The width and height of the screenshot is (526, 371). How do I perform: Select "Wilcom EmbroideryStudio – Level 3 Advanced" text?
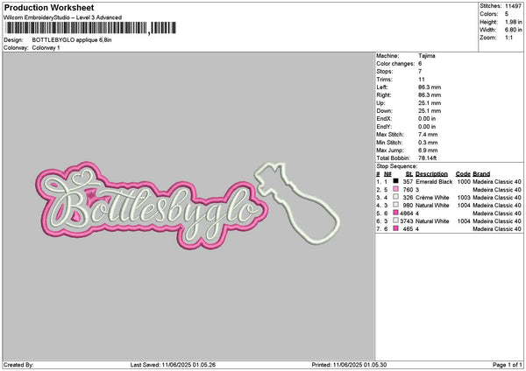tap(62, 17)
